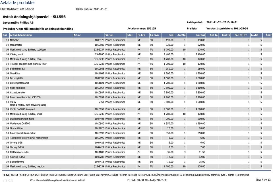Image resolution: width=273 pixels, height=182 pixels.
Task: Click the "Pos" column header
Action: 5,35
